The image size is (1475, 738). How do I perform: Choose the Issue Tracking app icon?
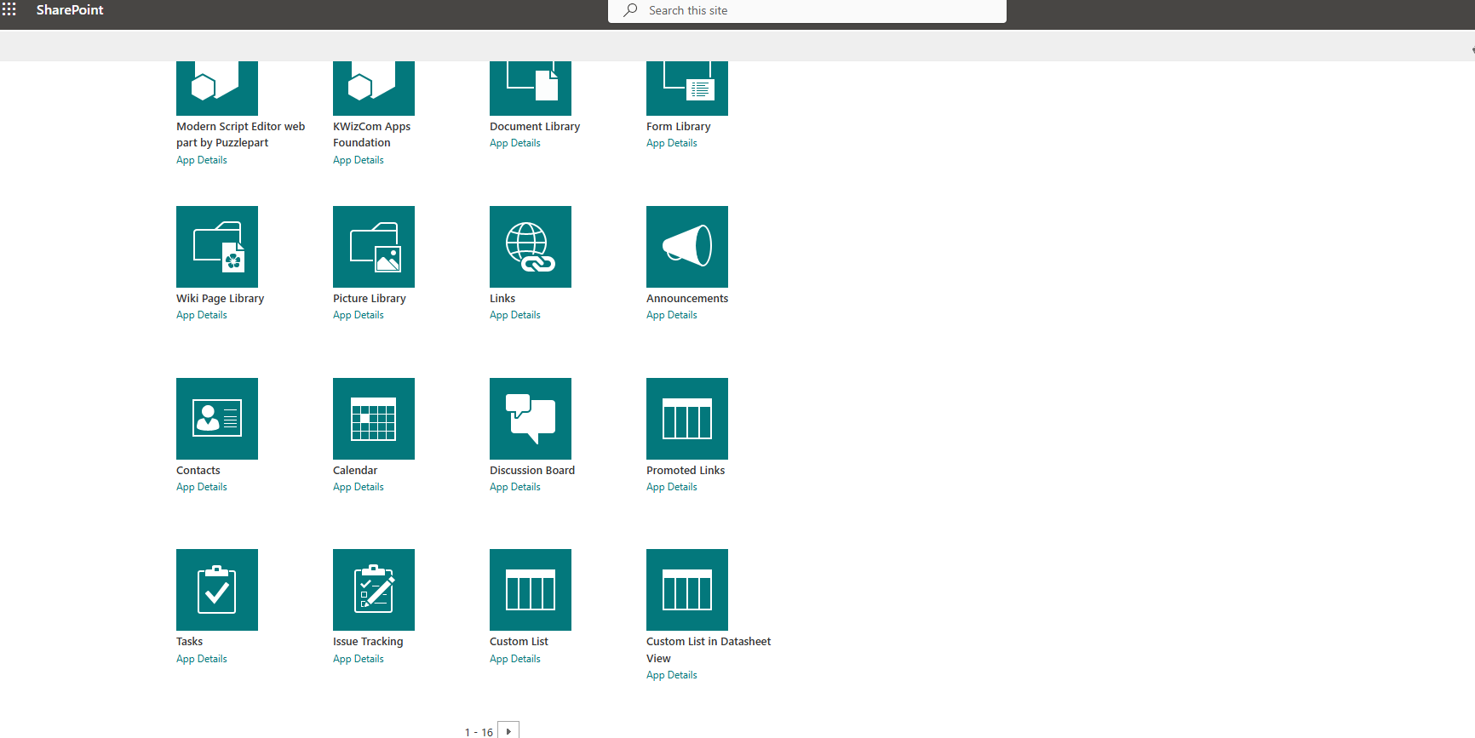(x=373, y=590)
